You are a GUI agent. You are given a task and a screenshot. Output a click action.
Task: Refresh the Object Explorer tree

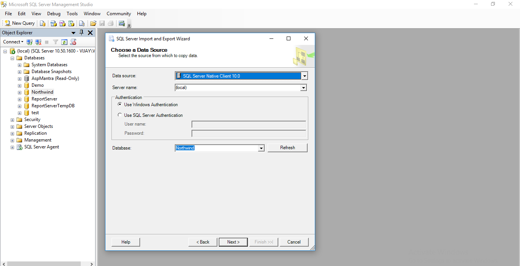pos(64,42)
